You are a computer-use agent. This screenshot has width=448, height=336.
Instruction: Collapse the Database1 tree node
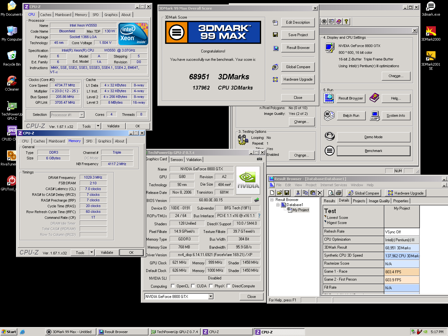[278, 205]
